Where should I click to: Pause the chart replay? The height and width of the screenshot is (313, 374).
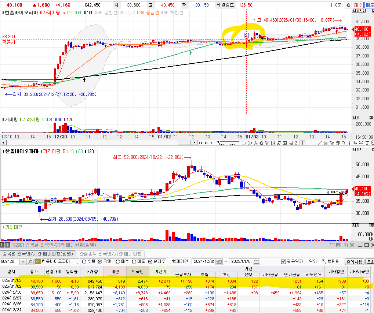(x=206, y=143)
